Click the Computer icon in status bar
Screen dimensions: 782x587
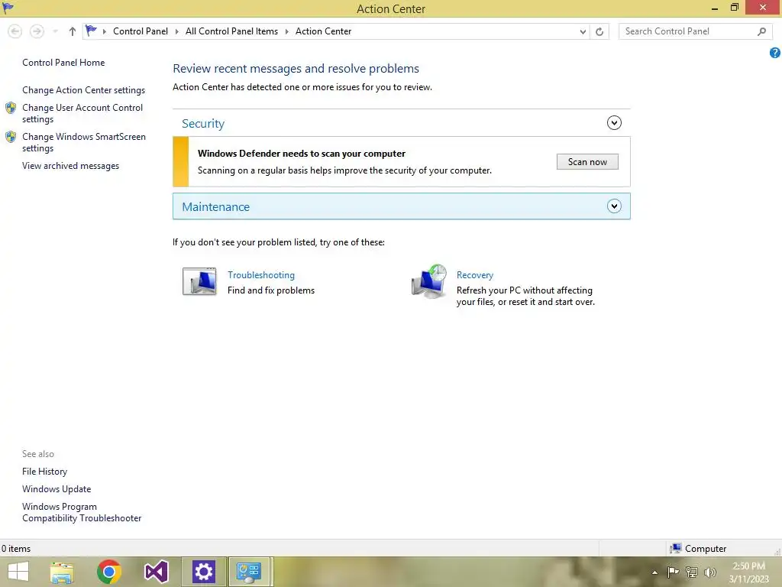[676, 549]
